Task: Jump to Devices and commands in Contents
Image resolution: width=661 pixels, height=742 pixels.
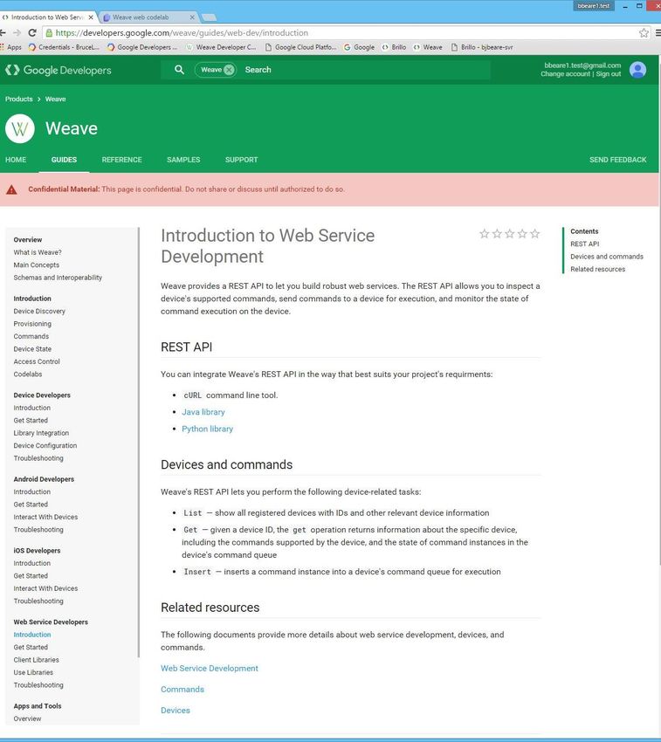Action: 607,257
